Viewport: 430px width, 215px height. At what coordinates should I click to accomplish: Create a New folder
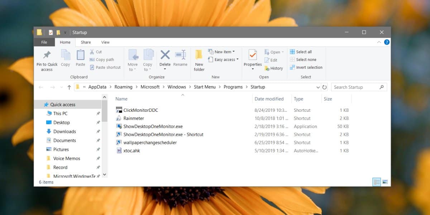click(x=199, y=60)
